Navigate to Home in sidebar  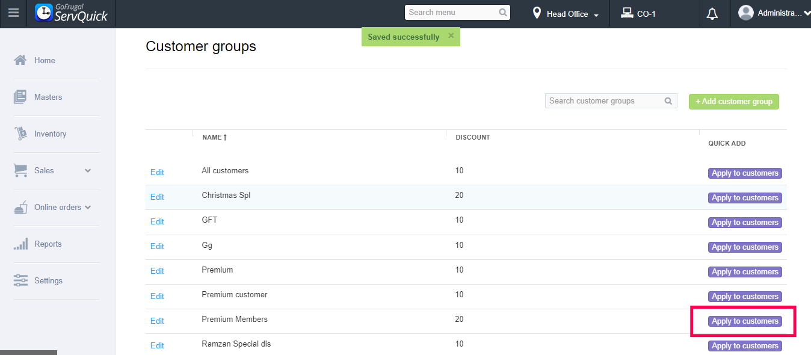tap(45, 60)
